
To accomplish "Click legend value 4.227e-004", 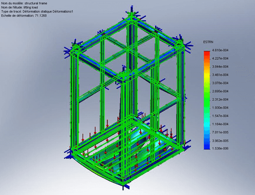I will coord(220,58).
